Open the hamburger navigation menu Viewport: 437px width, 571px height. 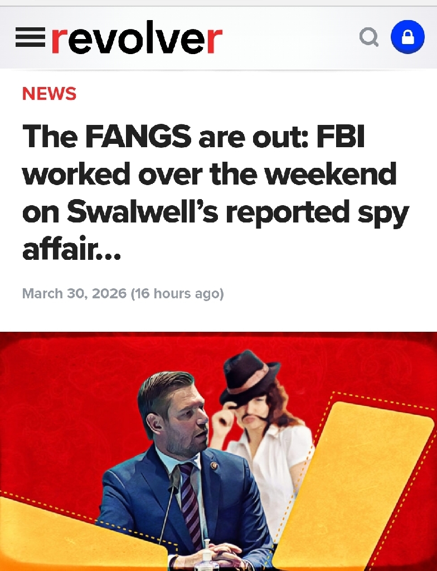click(30, 38)
